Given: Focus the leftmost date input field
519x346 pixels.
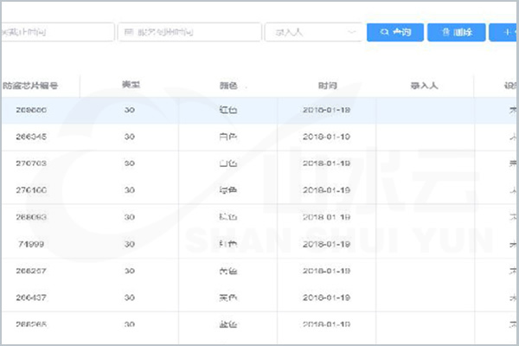Looking at the screenshot, I should tap(56, 32).
